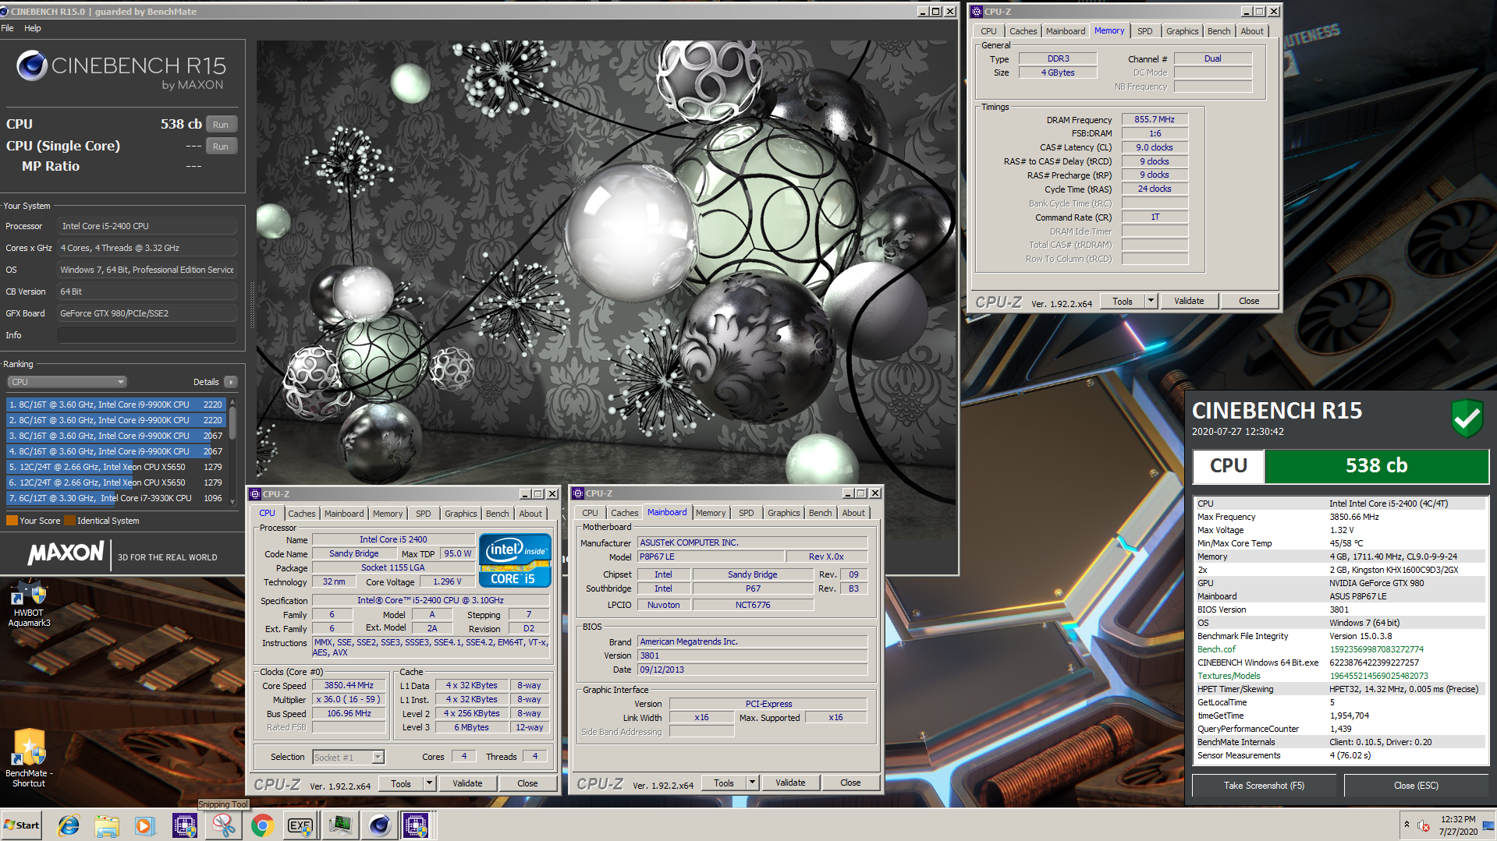Open Google Chrome from the taskbar

262,825
